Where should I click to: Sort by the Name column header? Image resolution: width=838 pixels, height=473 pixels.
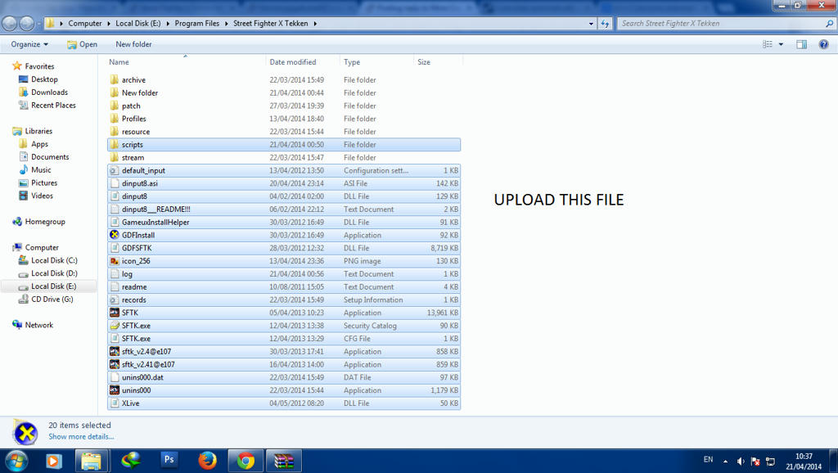(x=186, y=62)
